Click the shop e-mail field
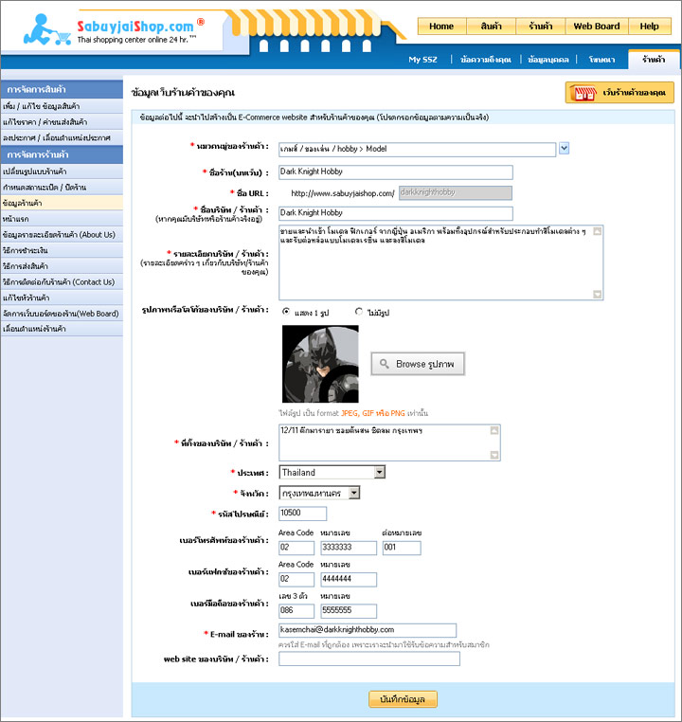 368,630
